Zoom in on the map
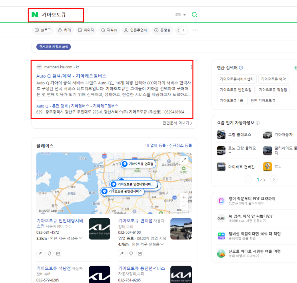 tap(184, 197)
